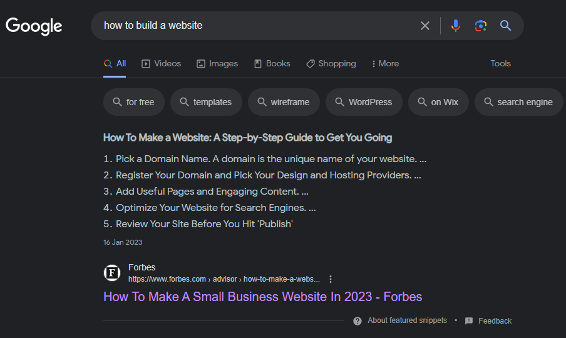This screenshot has height=338, width=566.
Task: Expand the More search categories menu
Action: click(x=385, y=64)
